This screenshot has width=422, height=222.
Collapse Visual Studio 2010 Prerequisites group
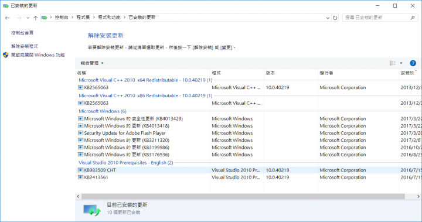pyautogui.click(x=125, y=163)
